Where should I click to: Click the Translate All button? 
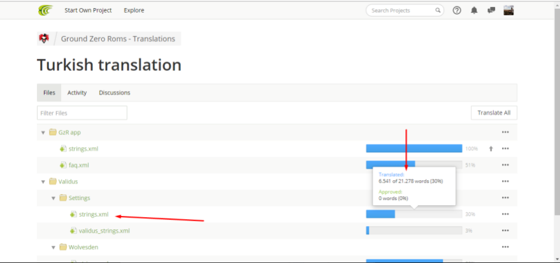pos(494,113)
